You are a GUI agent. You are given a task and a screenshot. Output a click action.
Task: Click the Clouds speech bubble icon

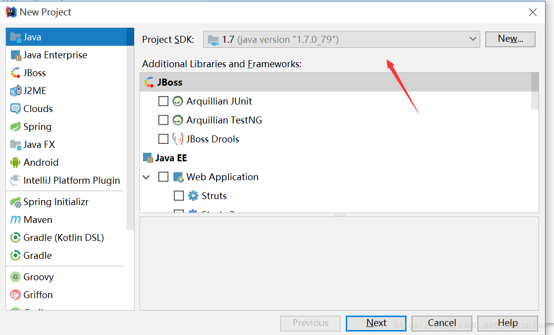tap(15, 109)
